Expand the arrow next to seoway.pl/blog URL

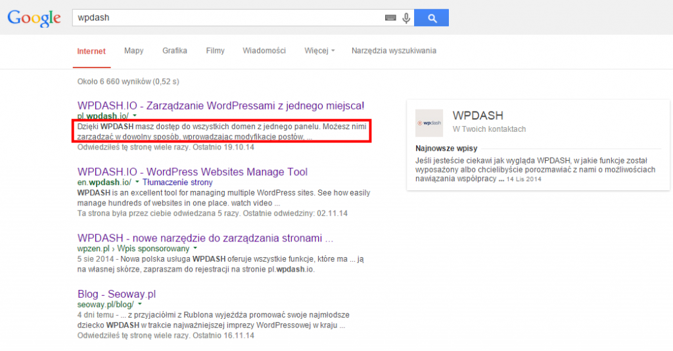pos(140,305)
